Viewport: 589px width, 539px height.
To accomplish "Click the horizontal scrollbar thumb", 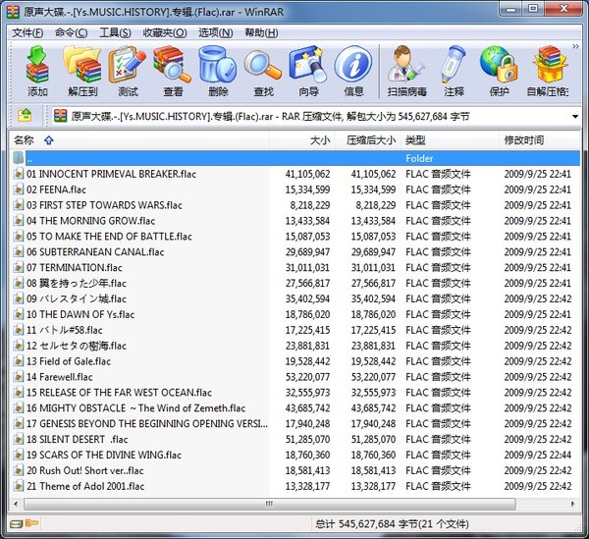I will tap(269, 504).
